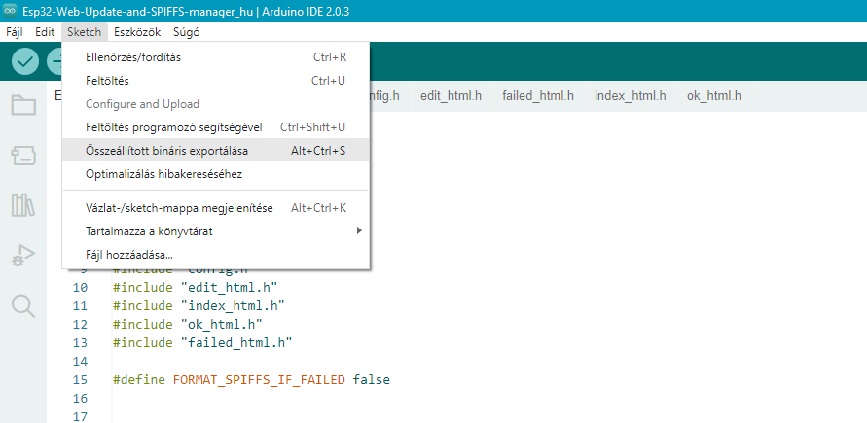This screenshot has width=867, height=423.
Task: Click line number 15 in the gutter
Action: 80,380
